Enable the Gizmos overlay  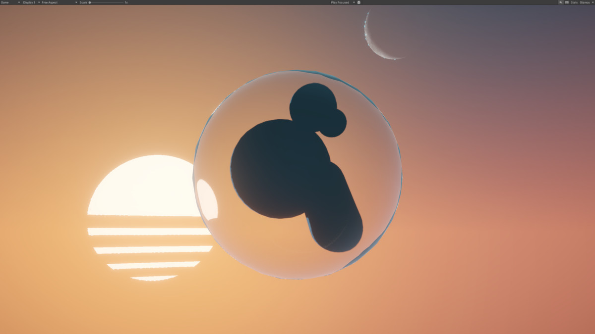584,2
